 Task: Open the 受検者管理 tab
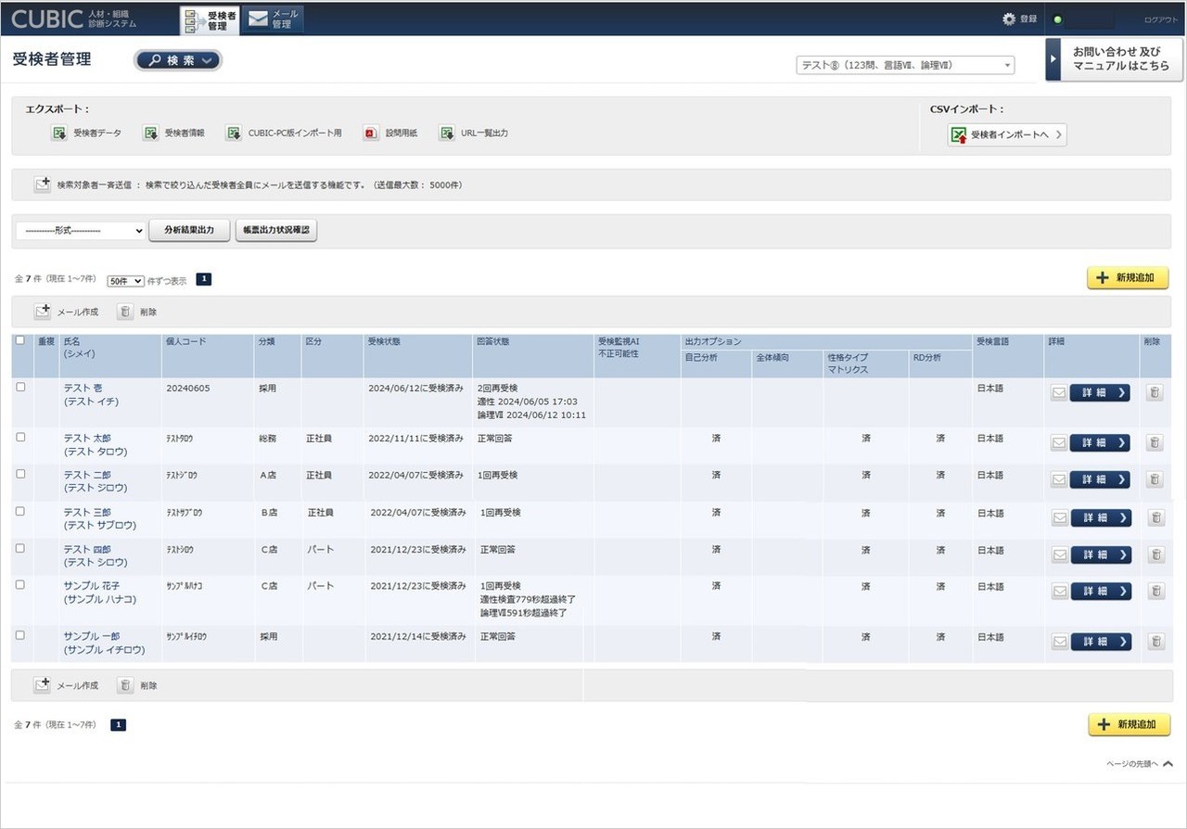210,19
